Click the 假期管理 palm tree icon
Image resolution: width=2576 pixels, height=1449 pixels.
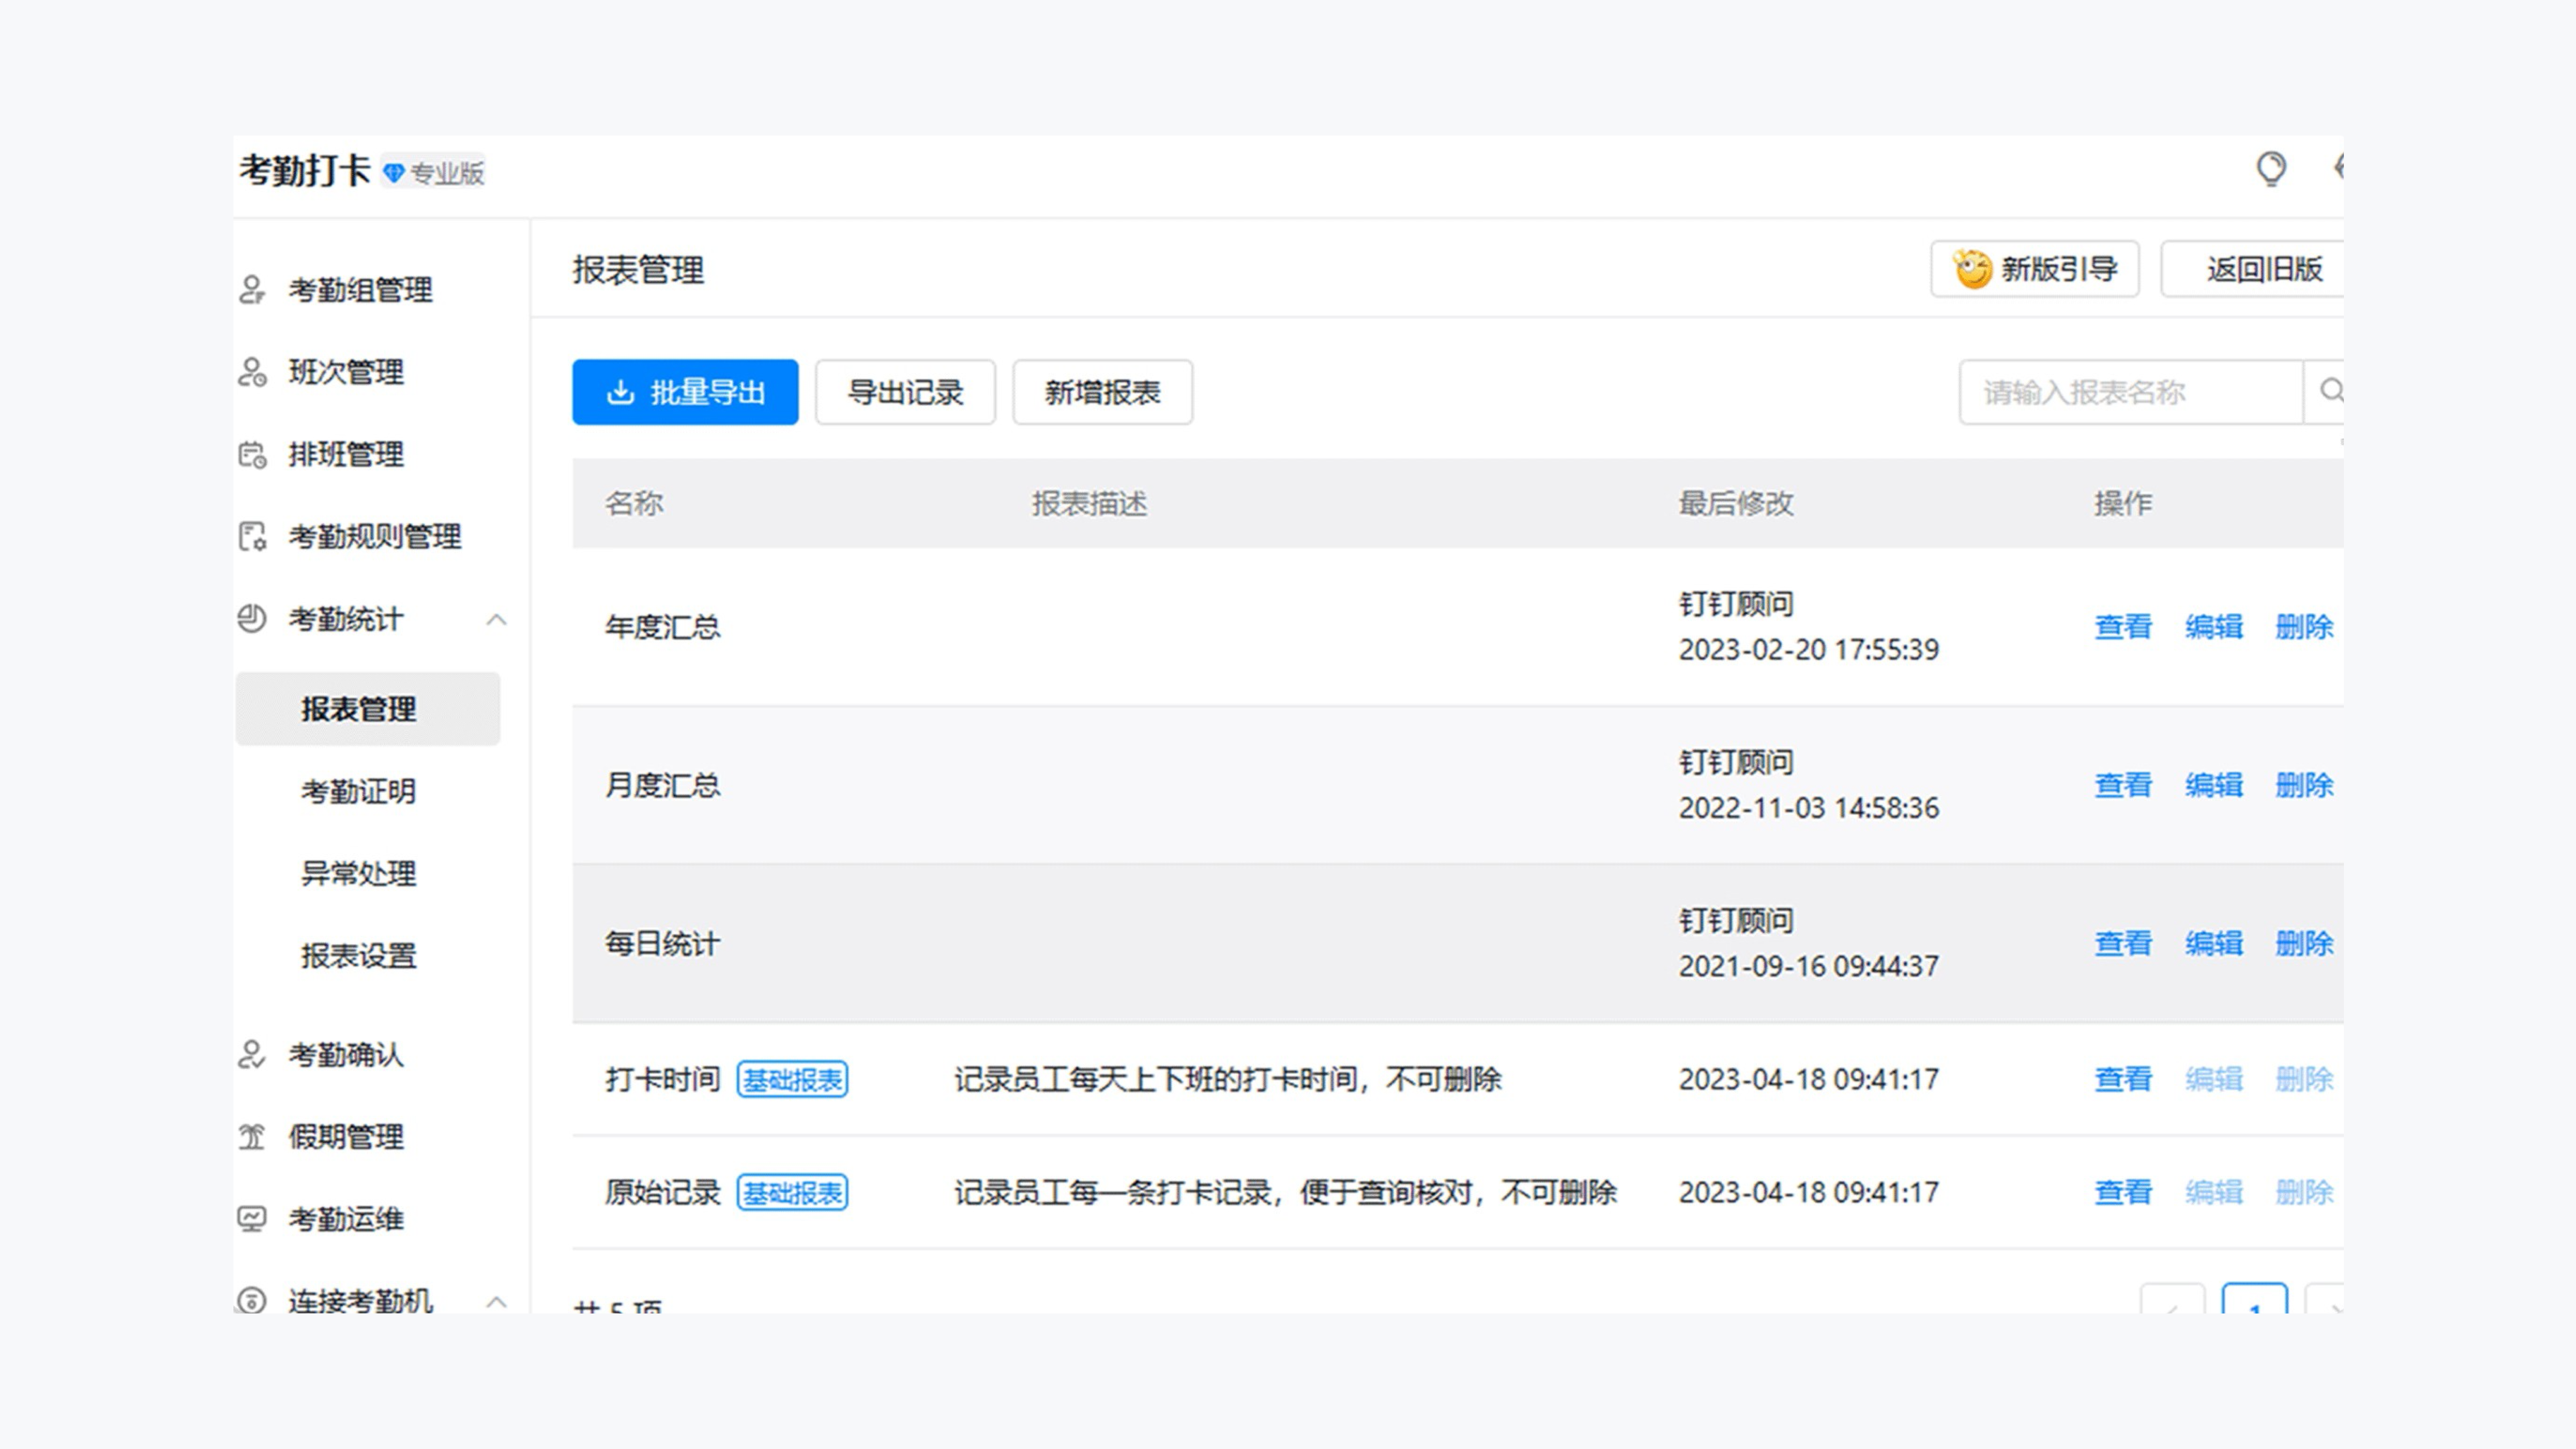pos(252,1136)
